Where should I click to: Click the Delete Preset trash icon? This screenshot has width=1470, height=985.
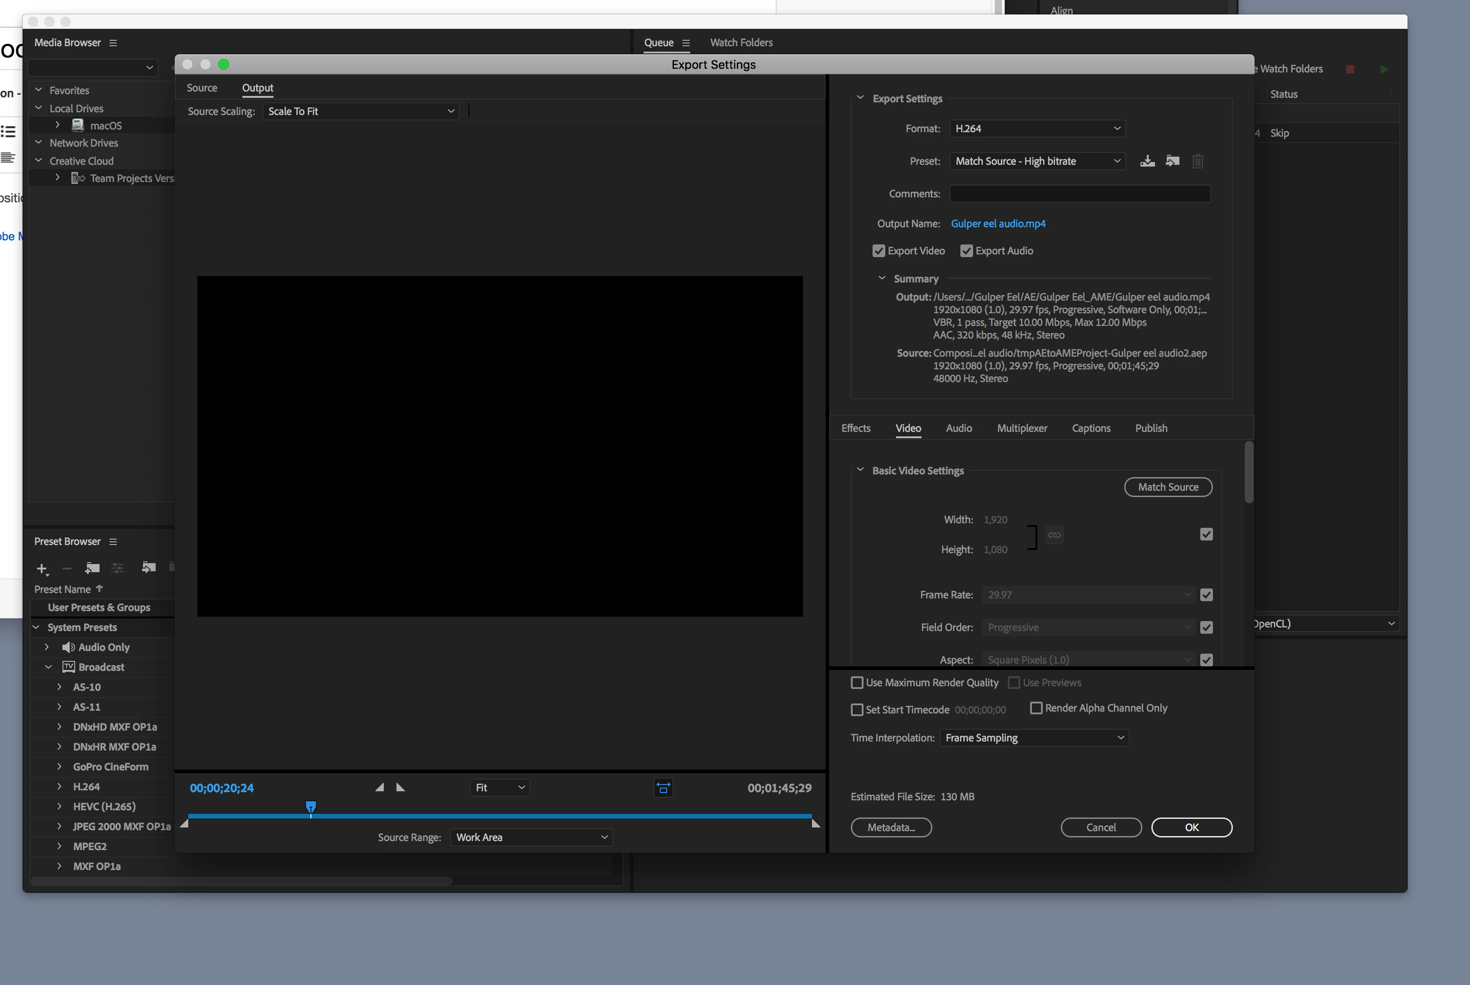(x=1198, y=162)
